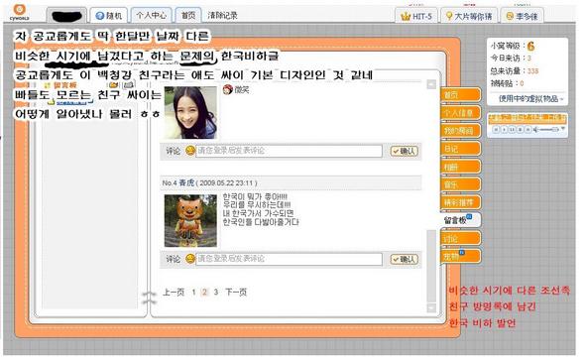Click the 总来访量 value 338
585x359 pixels.
(x=532, y=70)
